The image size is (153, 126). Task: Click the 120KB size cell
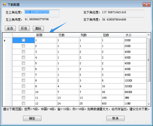click(135, 80)
